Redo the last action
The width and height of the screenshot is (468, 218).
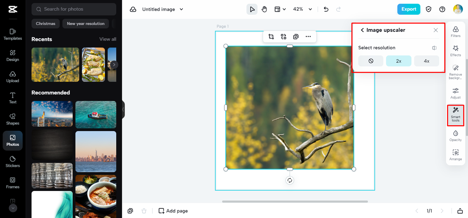click(339, 9)
